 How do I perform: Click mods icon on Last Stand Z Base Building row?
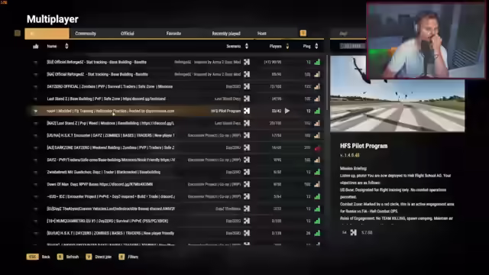(247, 99)
